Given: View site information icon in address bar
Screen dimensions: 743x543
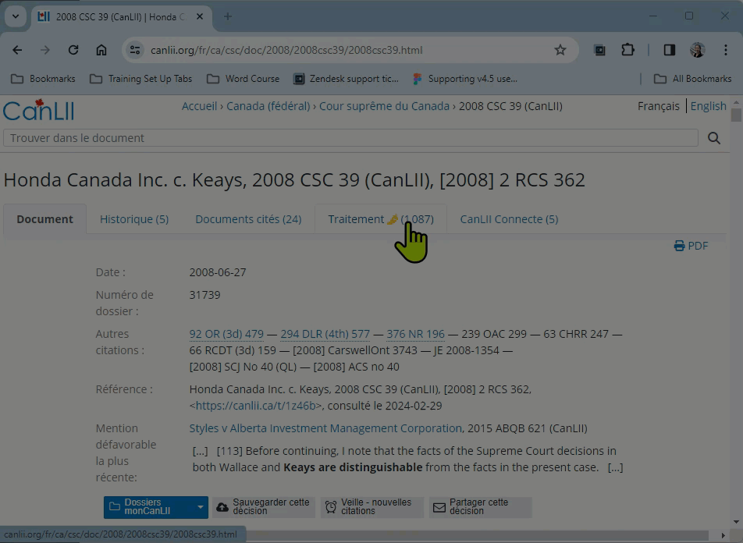Looking at the screenshot, I should 135,50.
